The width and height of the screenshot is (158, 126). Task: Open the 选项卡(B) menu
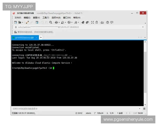[x=56, y=18]
